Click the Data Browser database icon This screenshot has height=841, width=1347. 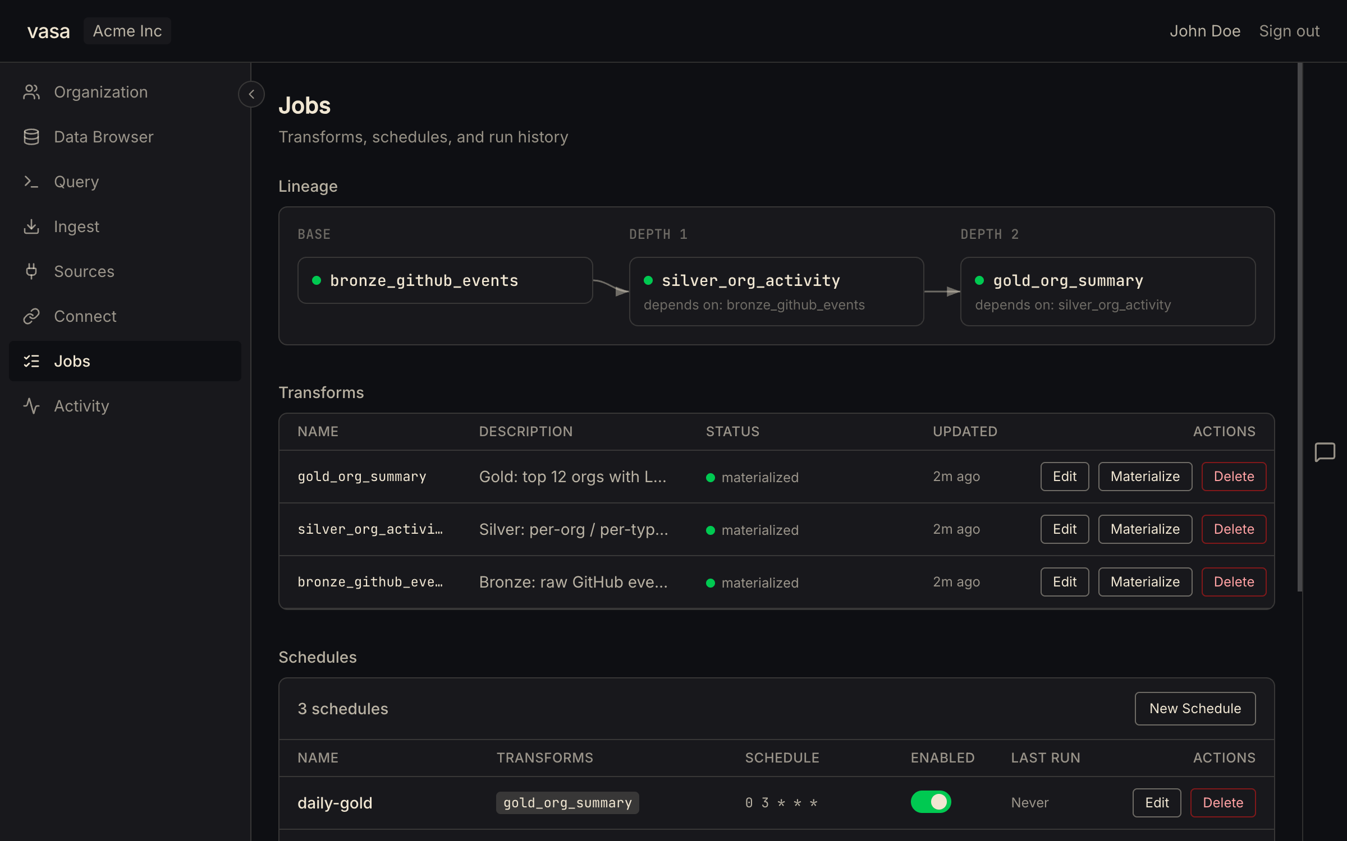[x=31, y=137]
